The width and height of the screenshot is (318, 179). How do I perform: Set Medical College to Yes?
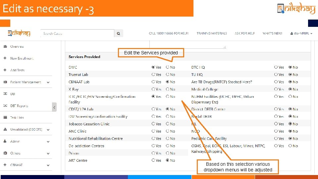click(x=276, y=89)
